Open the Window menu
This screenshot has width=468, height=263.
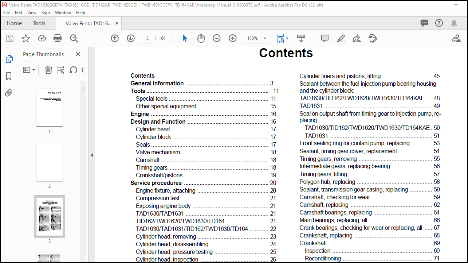point(63,12)
